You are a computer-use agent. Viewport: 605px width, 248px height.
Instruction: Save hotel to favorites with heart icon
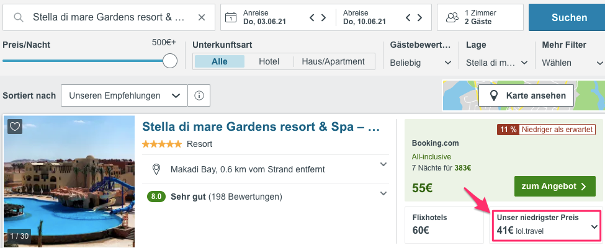[x=15, y=126]
